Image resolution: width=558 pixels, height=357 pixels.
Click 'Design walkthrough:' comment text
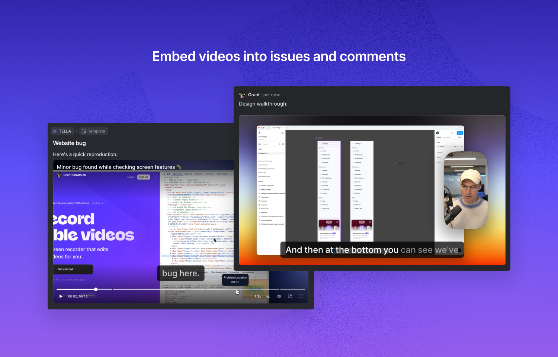(x=263, y=104)
